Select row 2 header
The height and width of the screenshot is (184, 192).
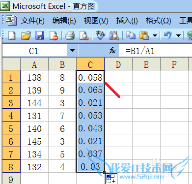pyautogui.click(x=11, y=90)
